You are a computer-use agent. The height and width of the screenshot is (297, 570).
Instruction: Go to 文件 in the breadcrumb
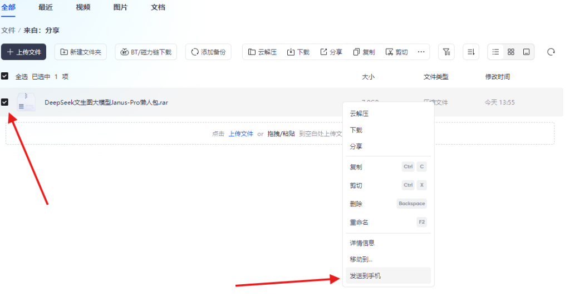pyautogui.click(x=8, y=31)
